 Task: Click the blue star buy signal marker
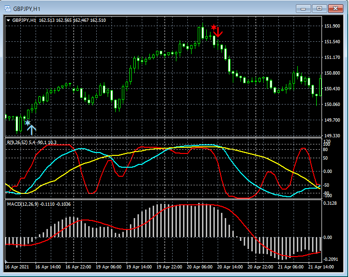(28, 123)
